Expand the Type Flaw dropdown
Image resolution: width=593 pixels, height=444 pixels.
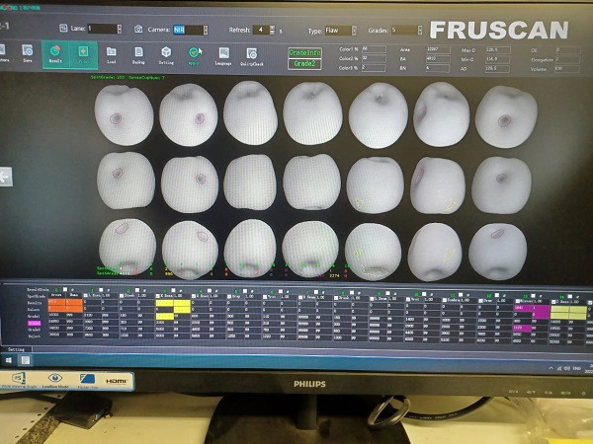[x=340, y=30]
